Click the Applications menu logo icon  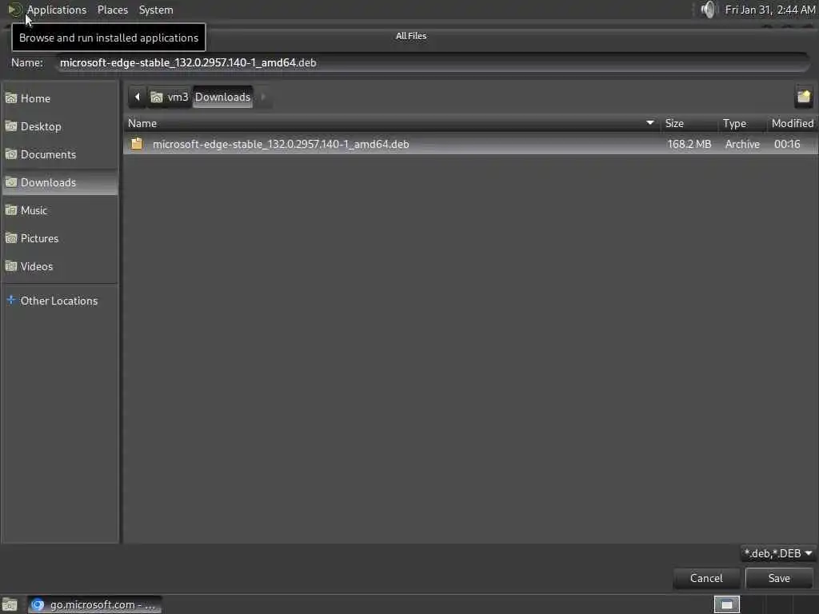coord(15,10)
